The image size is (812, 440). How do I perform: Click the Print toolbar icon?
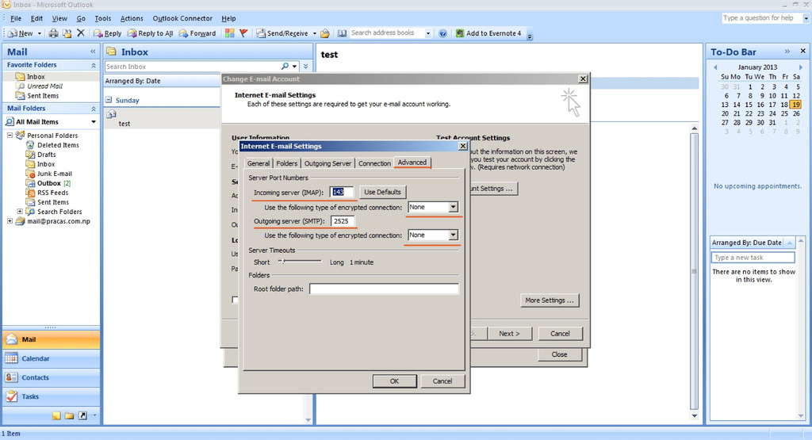click(53, 33)
